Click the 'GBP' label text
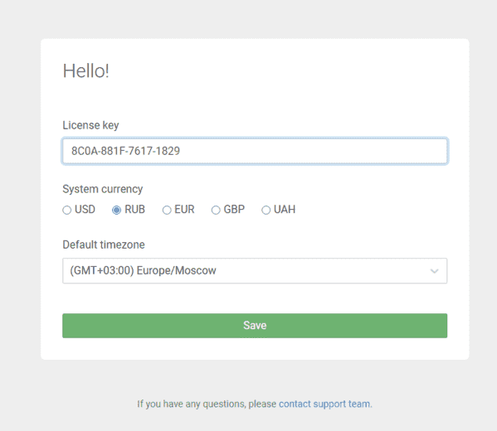The image size is (497, 431). [234, 210]
